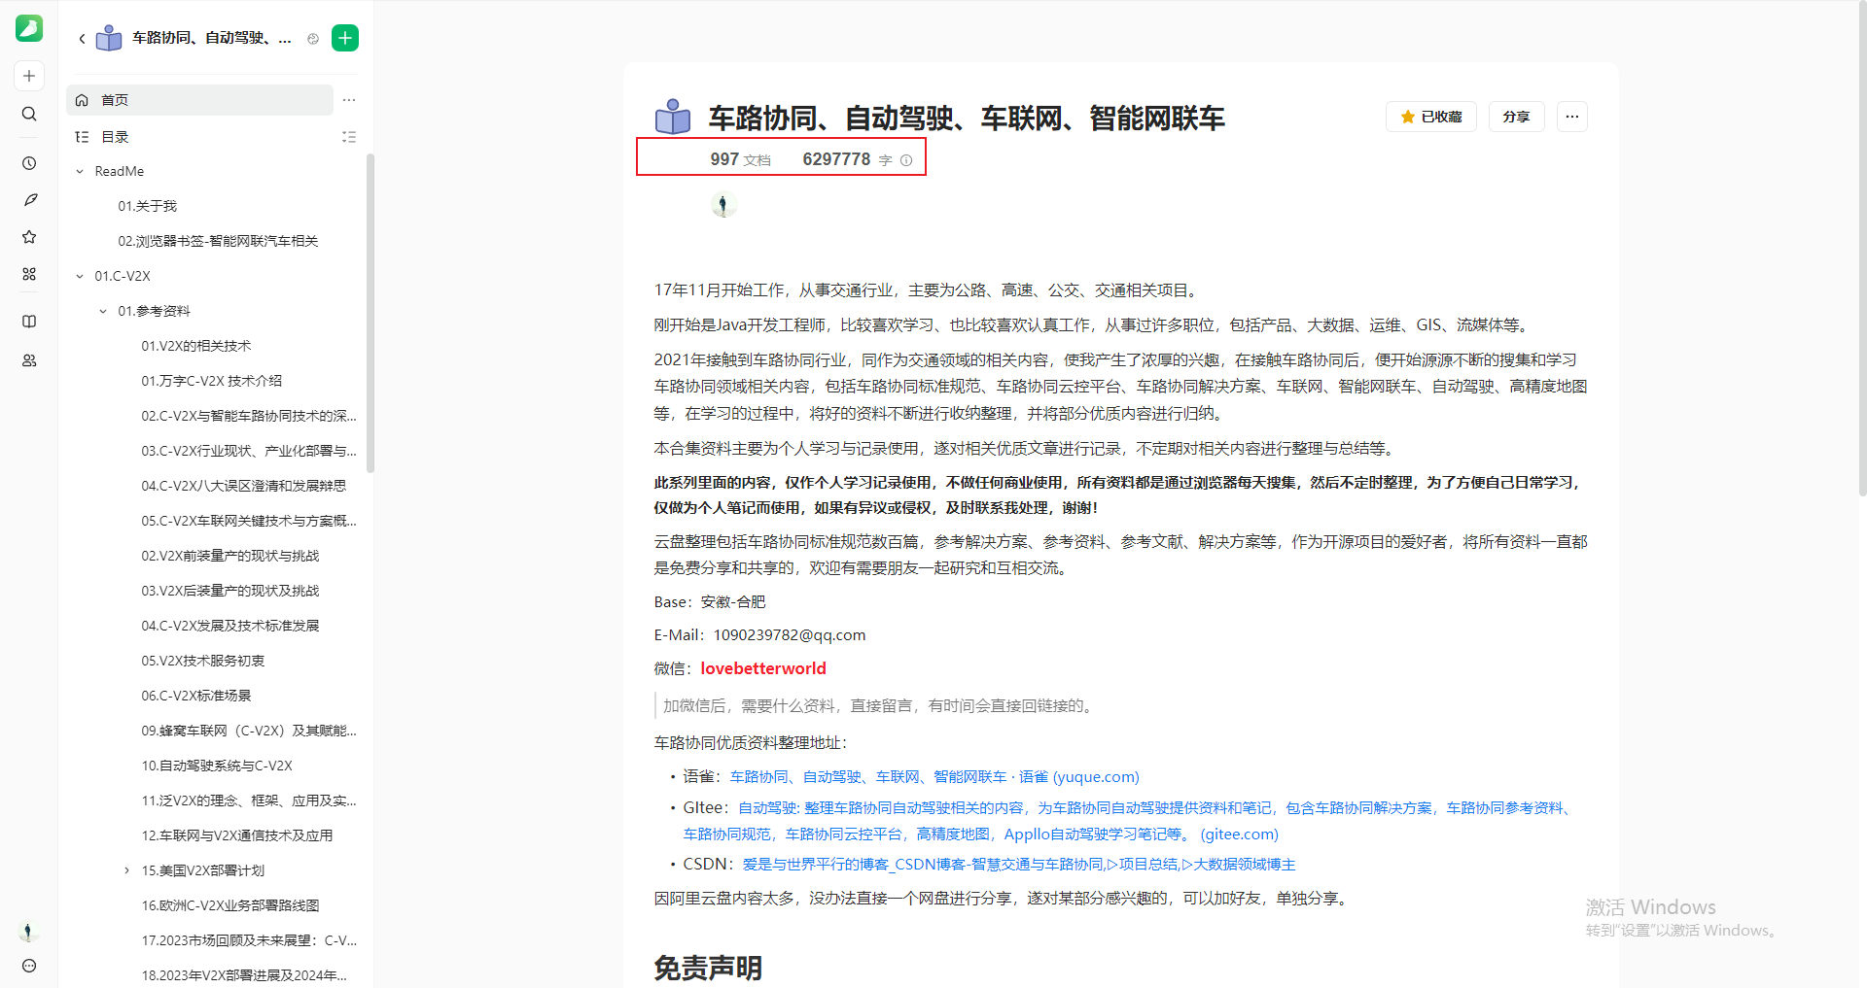Open the team members icon
The image size is (1867, 988).
[x=29, y=360]
